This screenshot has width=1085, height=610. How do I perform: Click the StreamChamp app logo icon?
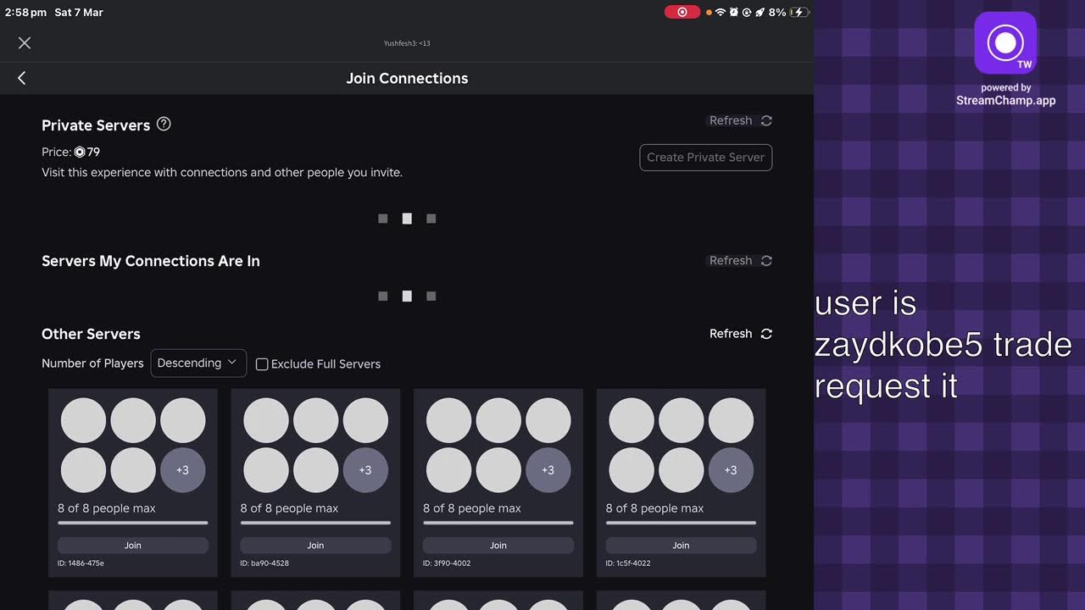[x=1005, y=42]
